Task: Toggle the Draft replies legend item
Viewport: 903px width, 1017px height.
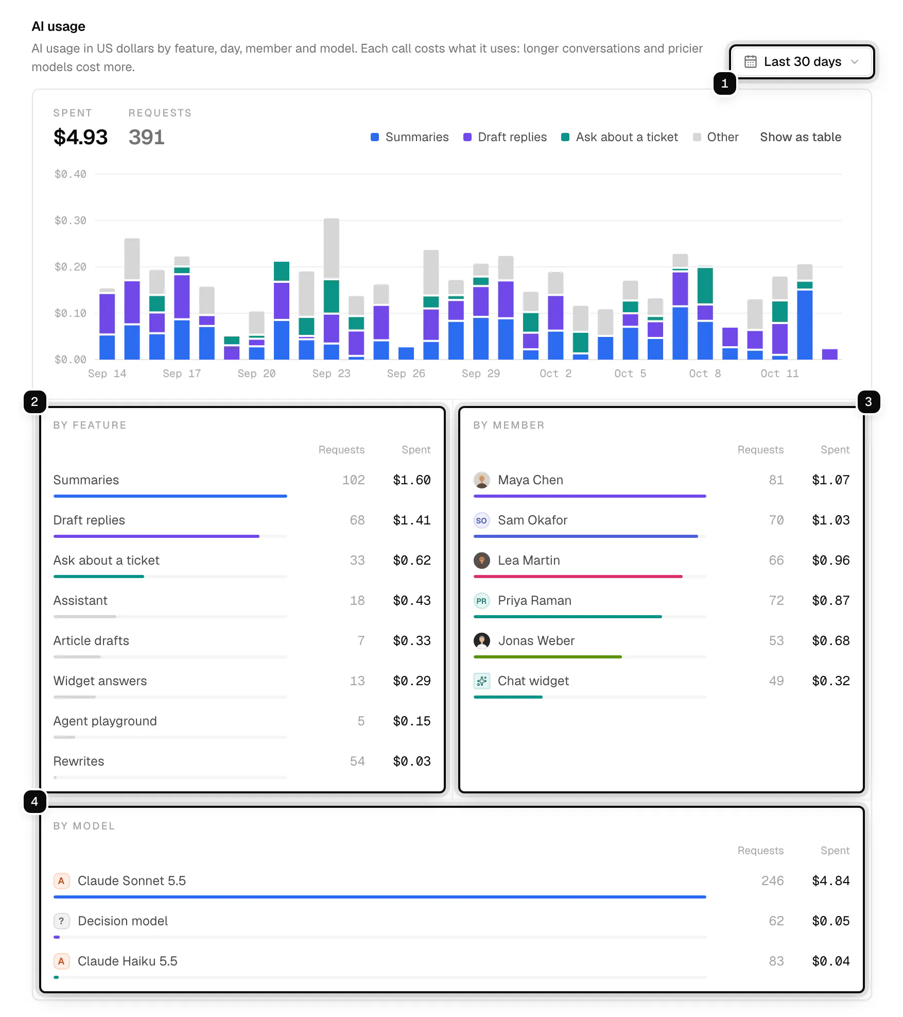Action: click(505, 137)
